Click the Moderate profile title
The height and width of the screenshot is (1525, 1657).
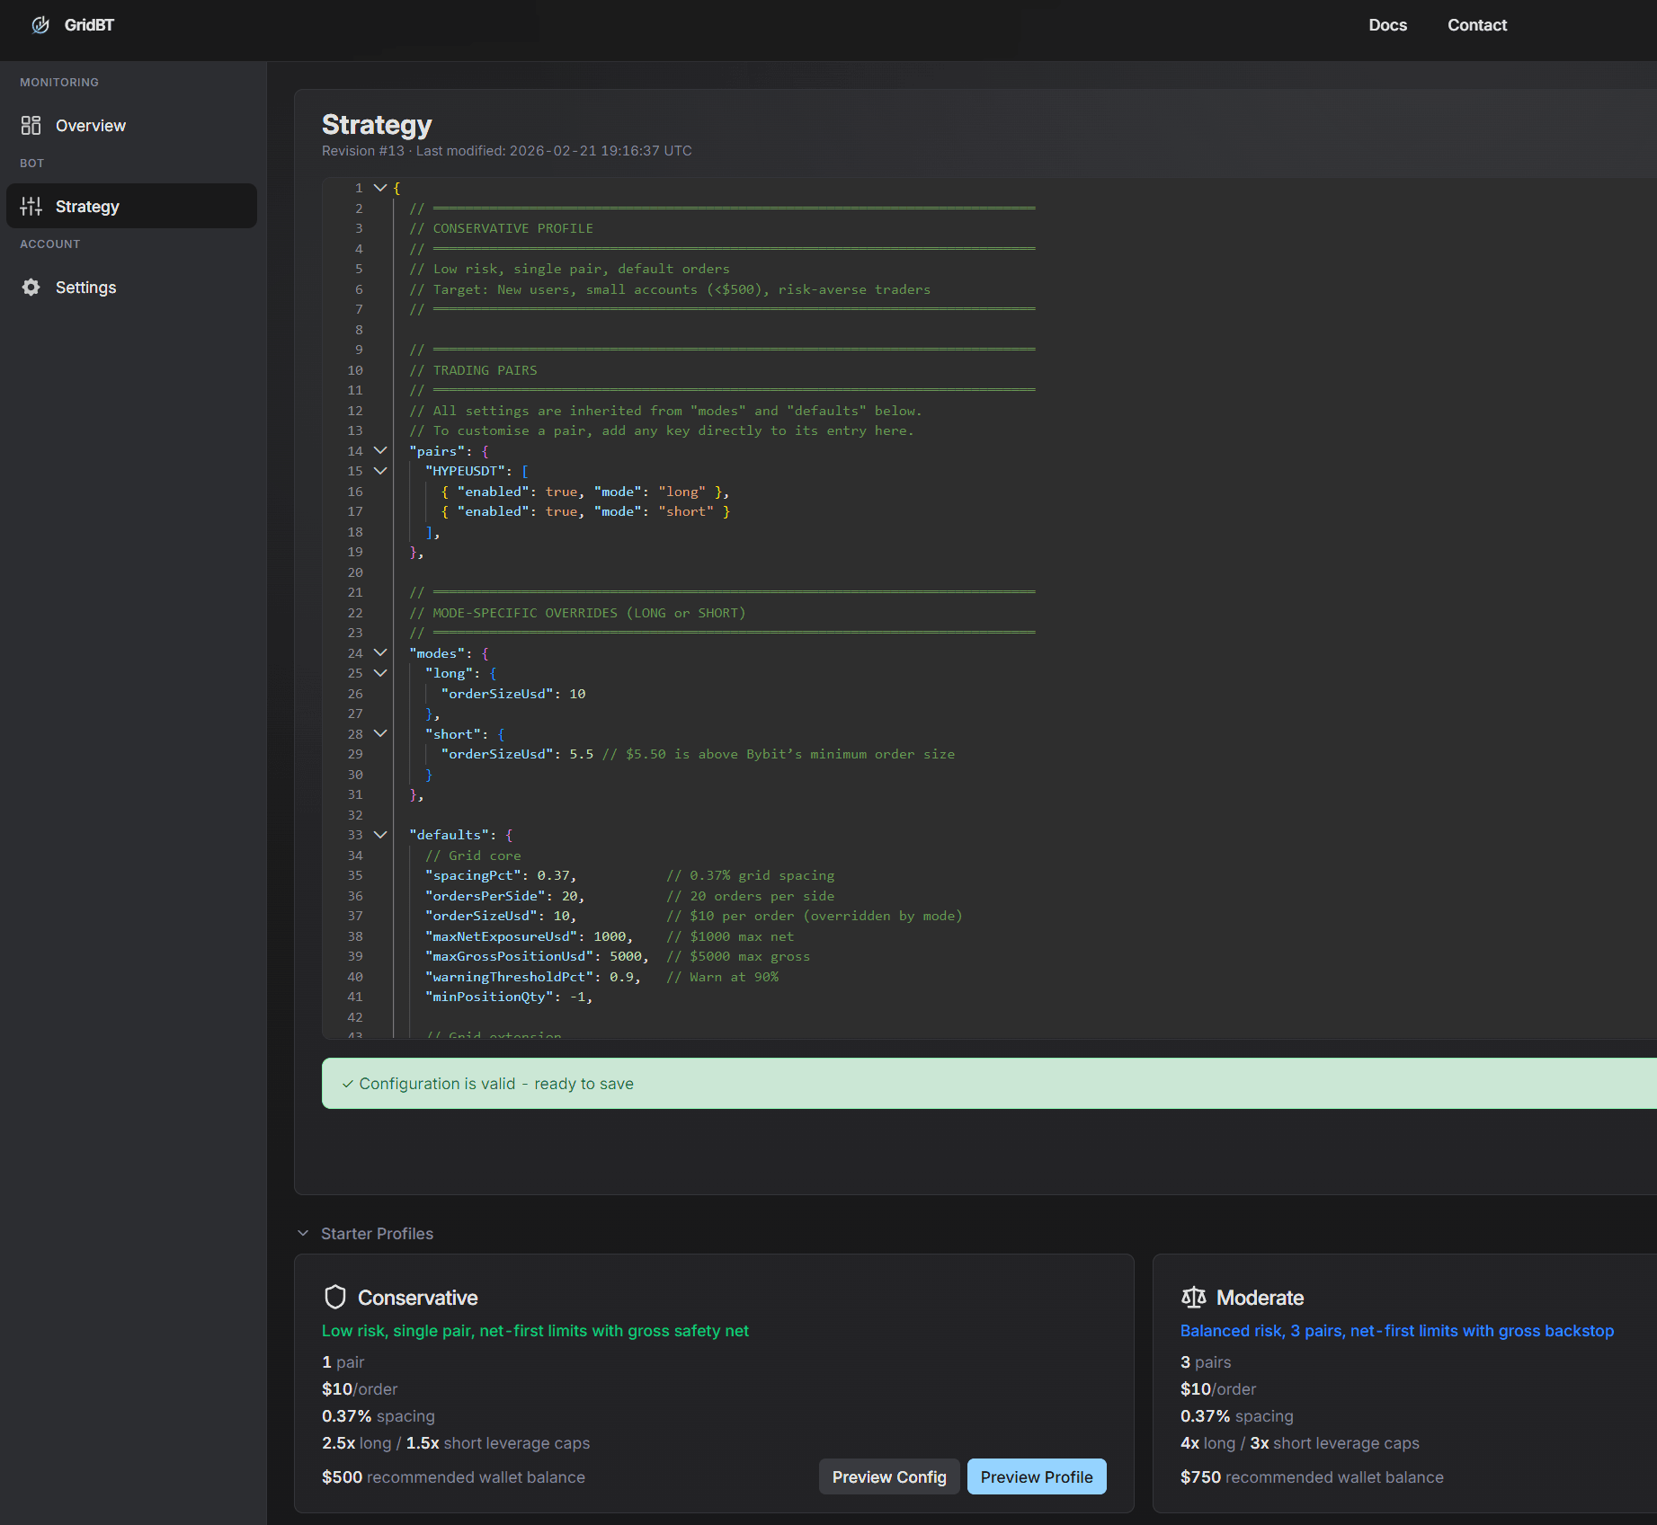(1260, 1298)
